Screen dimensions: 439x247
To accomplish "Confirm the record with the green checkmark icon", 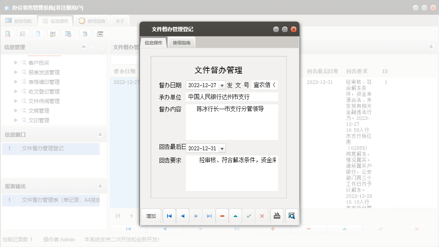I will click(249, 216).
